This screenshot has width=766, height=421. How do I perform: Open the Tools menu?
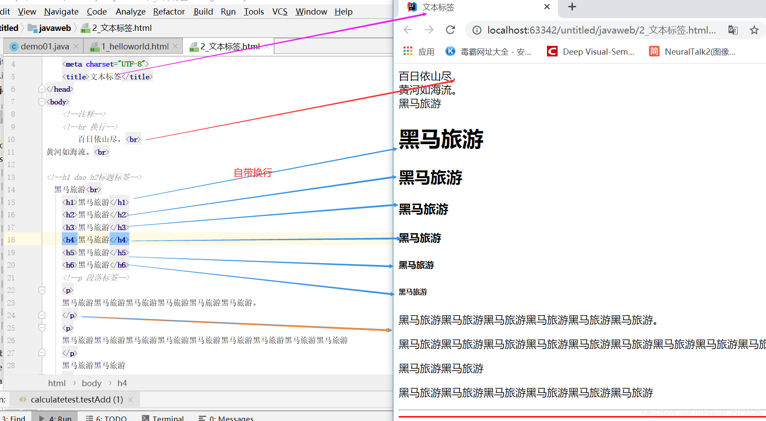(x=254, y=11)
